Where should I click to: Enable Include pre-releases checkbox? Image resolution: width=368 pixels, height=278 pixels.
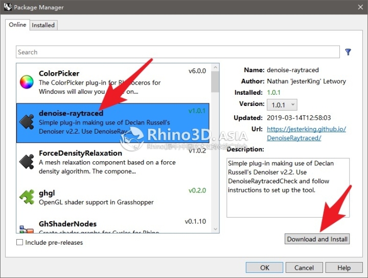point(20,242)
